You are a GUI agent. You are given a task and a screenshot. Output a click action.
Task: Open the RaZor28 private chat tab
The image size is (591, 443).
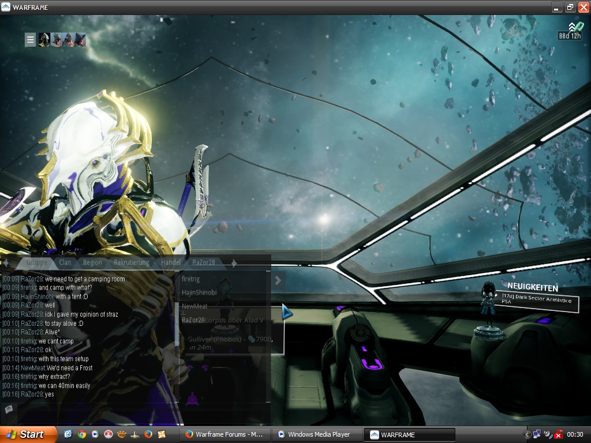(204, 262)
